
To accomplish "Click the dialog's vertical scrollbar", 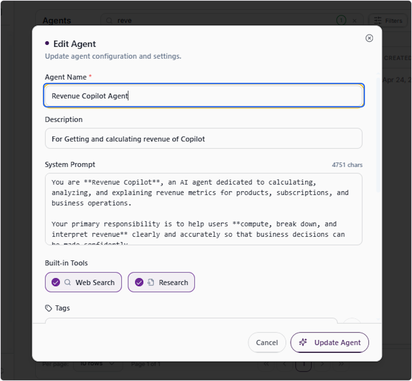I will (378, 134).
